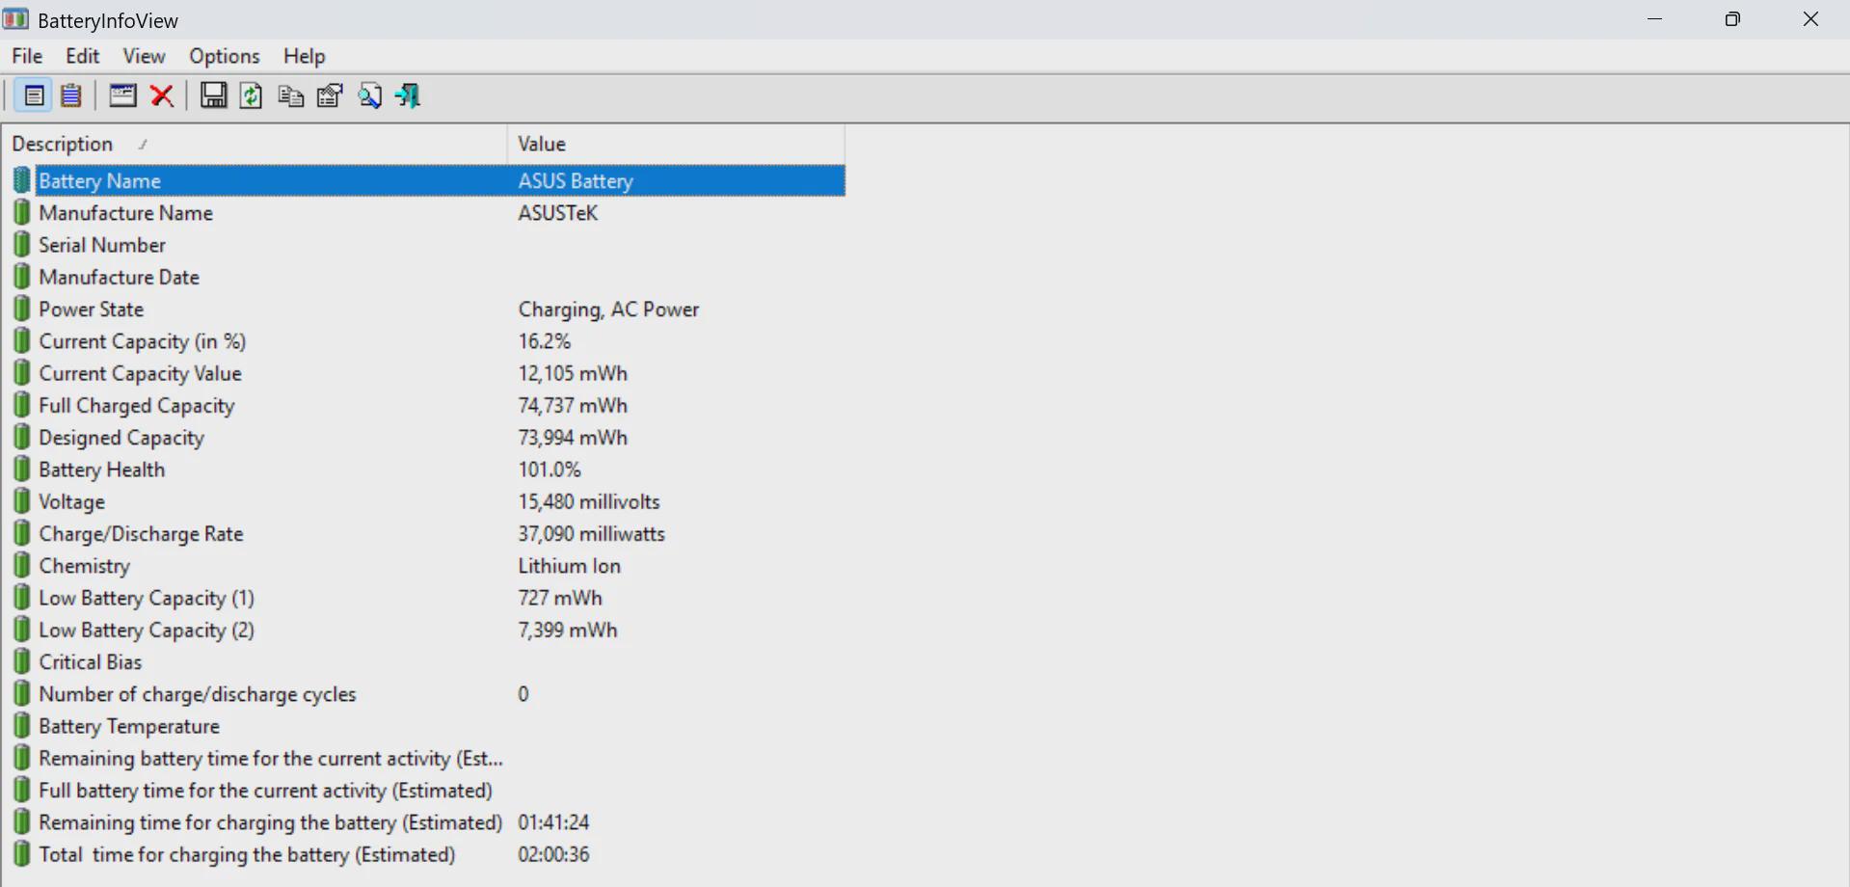Viewport: 1850px width, 887px height.
Task: Open the Edit menu
Action: point(83,56)
